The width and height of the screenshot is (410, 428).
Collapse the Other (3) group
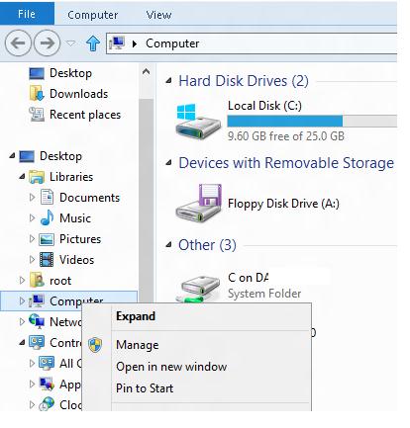[168, 244]
